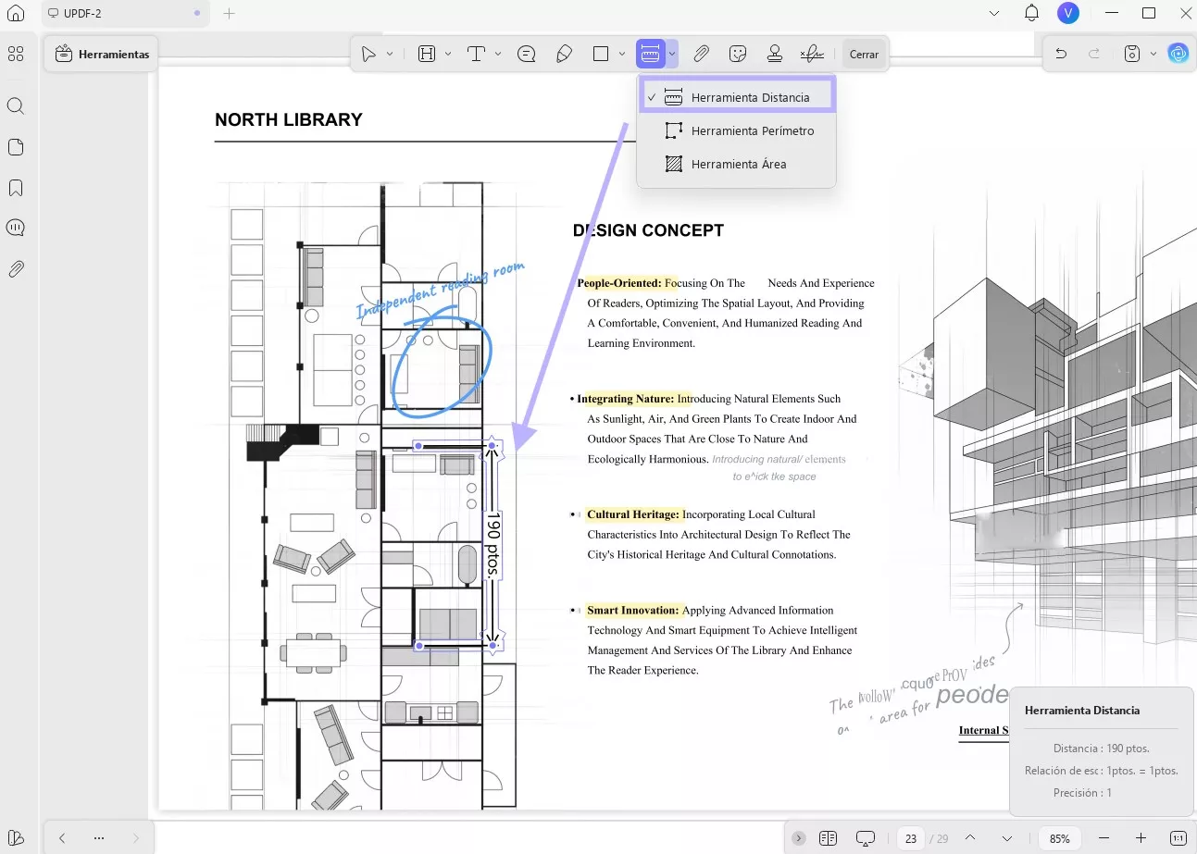Open the more options ellipsis
The image size is (1197, 854).
tap(99, 838)
